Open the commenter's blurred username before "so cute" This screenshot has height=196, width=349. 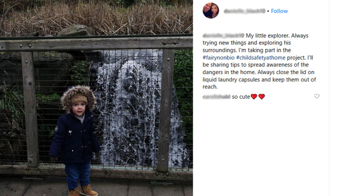click(x=216, y=97)
